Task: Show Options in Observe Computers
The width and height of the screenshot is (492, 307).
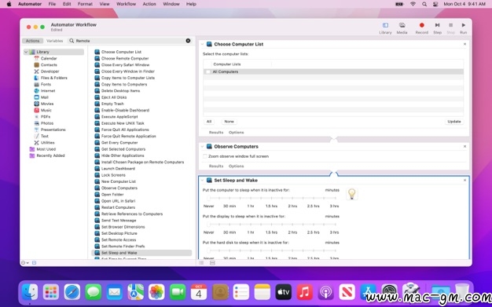Action: (x=237, y=166)
